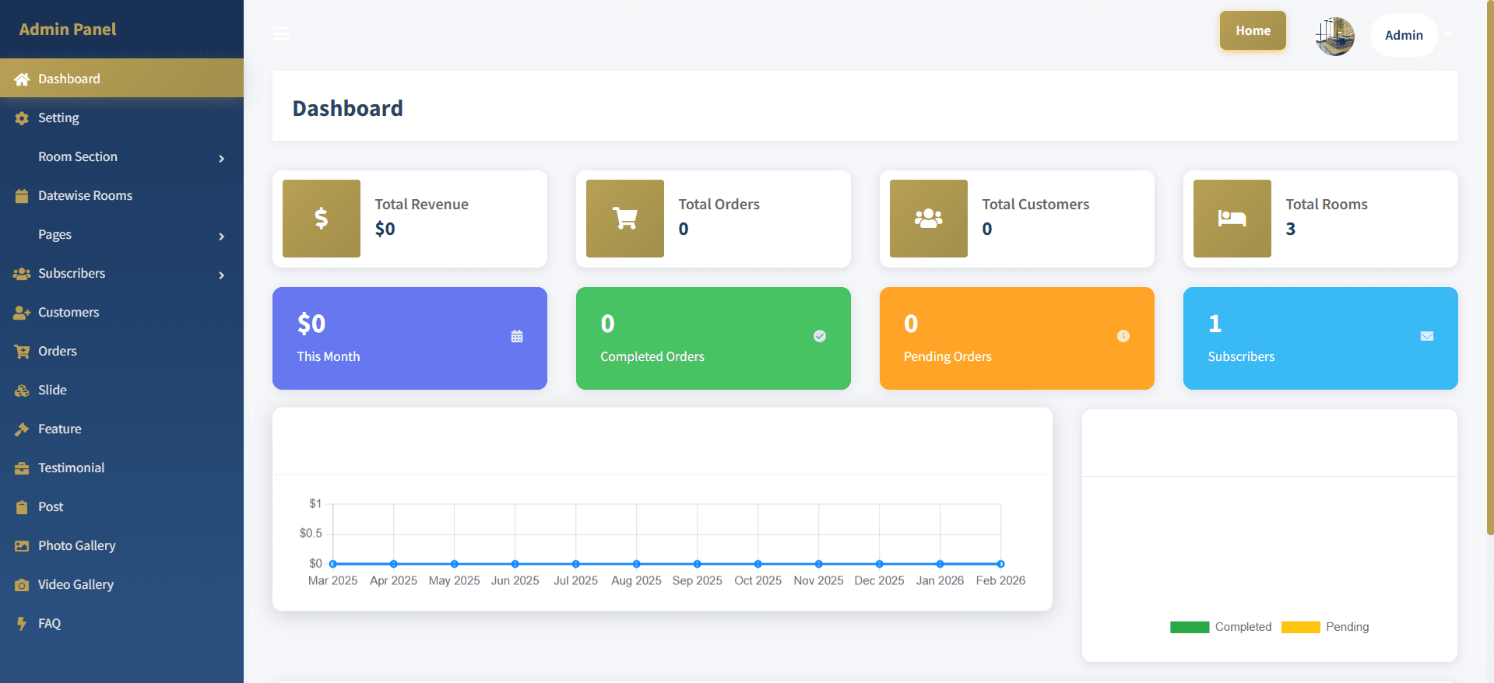Go to the Slide menu item
The height and width of the screenshot is (683, 1494).
tap(121, 390)
